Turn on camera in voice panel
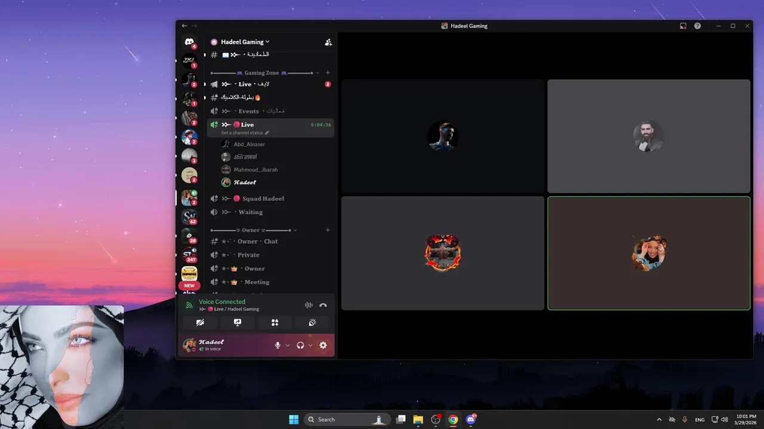Viewport: 764px width, 429px height. click(200, 322)
